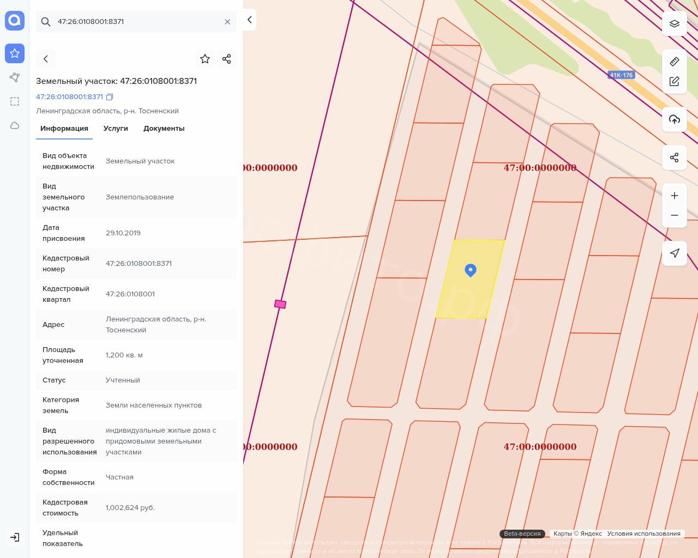Zoom in the map with plus
The width and height of the screenshot is (698, 558).
click(x=675, y=196)
